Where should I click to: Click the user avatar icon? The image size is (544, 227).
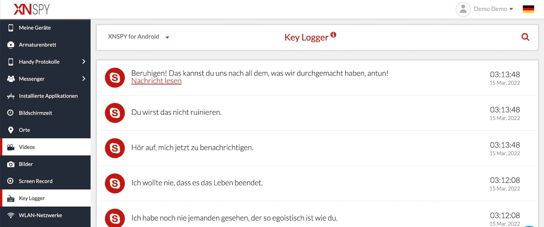[463, 9]
